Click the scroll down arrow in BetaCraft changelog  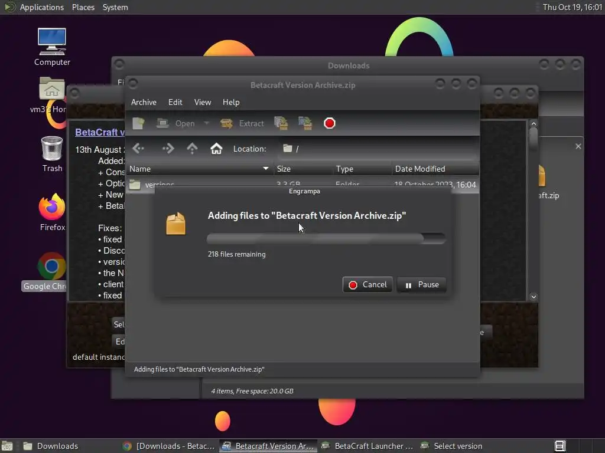point(534,297)
